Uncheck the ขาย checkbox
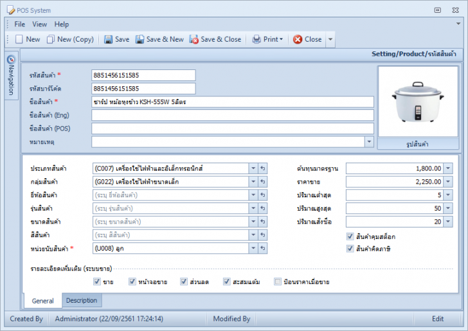 pyautogui.click(x=97, y=282)
